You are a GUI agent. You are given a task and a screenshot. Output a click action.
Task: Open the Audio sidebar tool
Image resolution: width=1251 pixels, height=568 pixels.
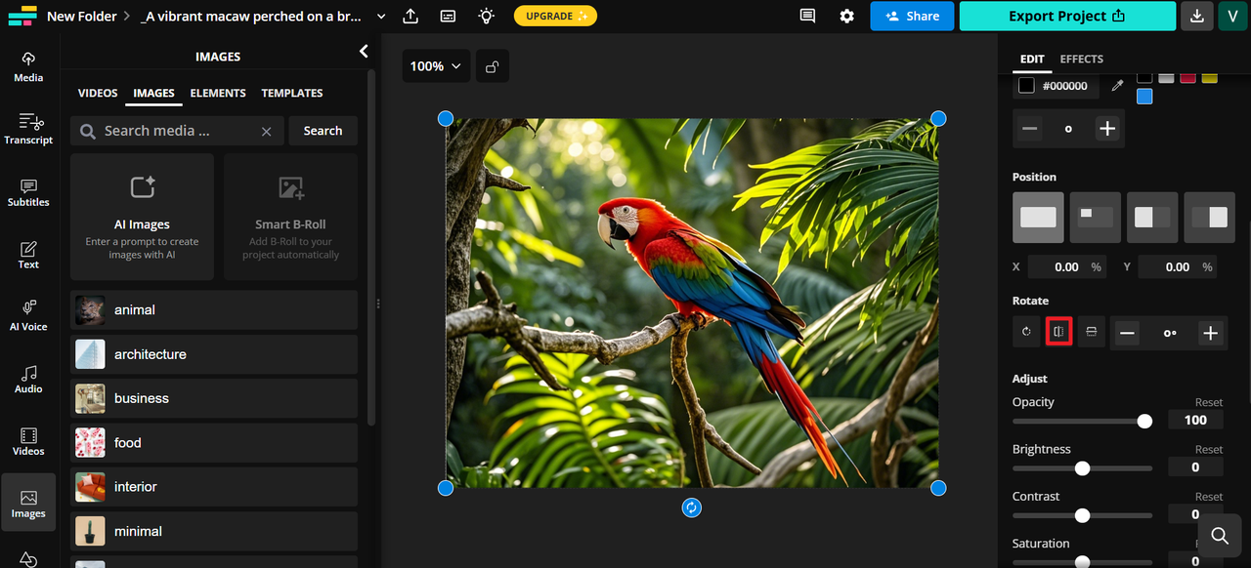(28, 378)
